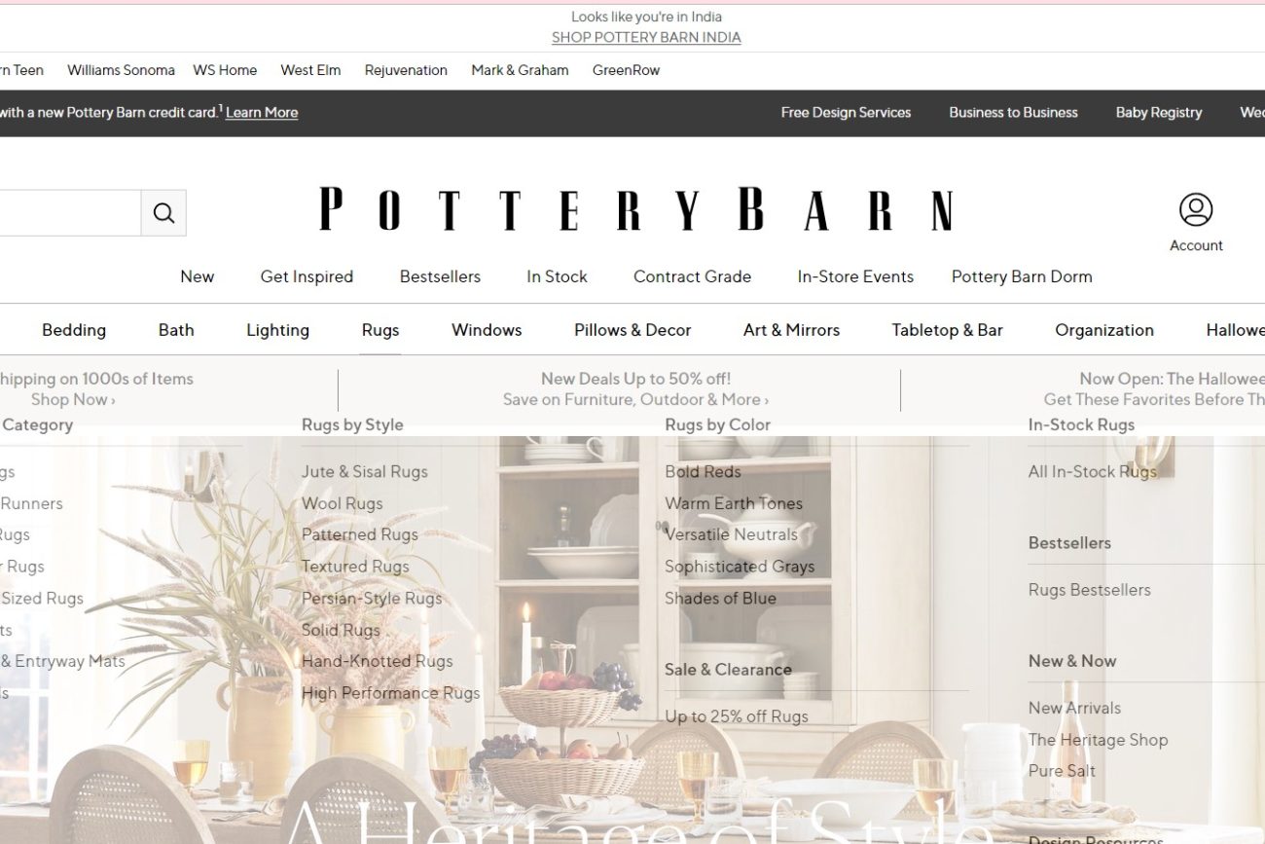Click the Pottery Barn logo
This screenshot has width=1265, height=844.
point(635,209)
